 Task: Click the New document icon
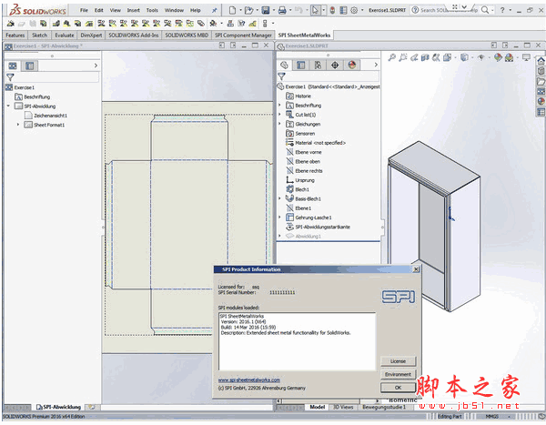click(x=232, y=10)
